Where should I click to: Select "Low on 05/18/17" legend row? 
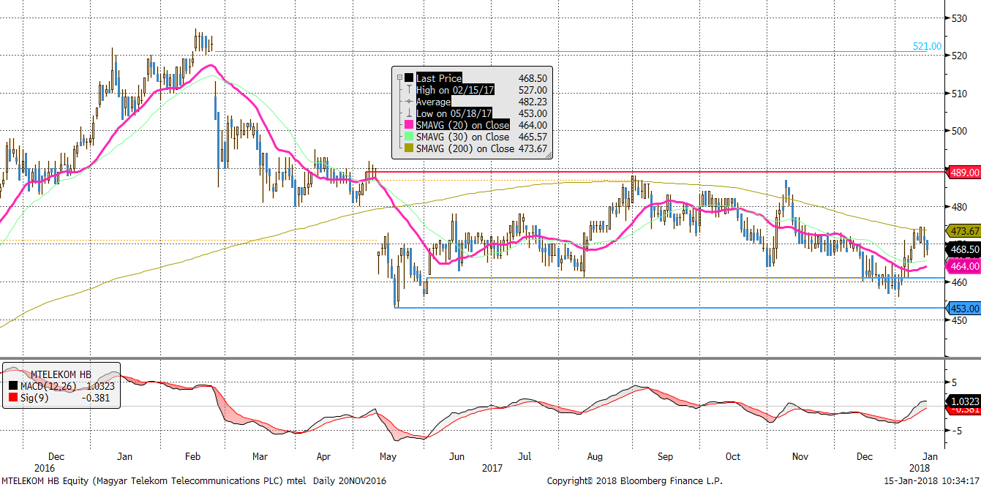pos(454,113)
